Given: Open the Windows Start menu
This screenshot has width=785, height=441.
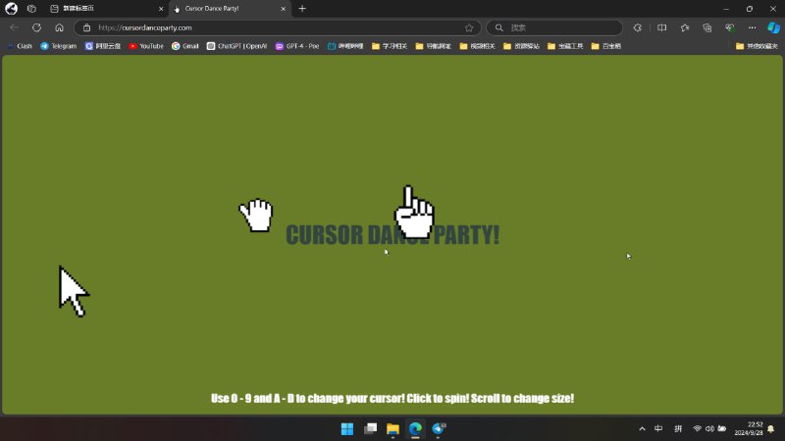Looking at the screenshot, I should pos(347,429).
